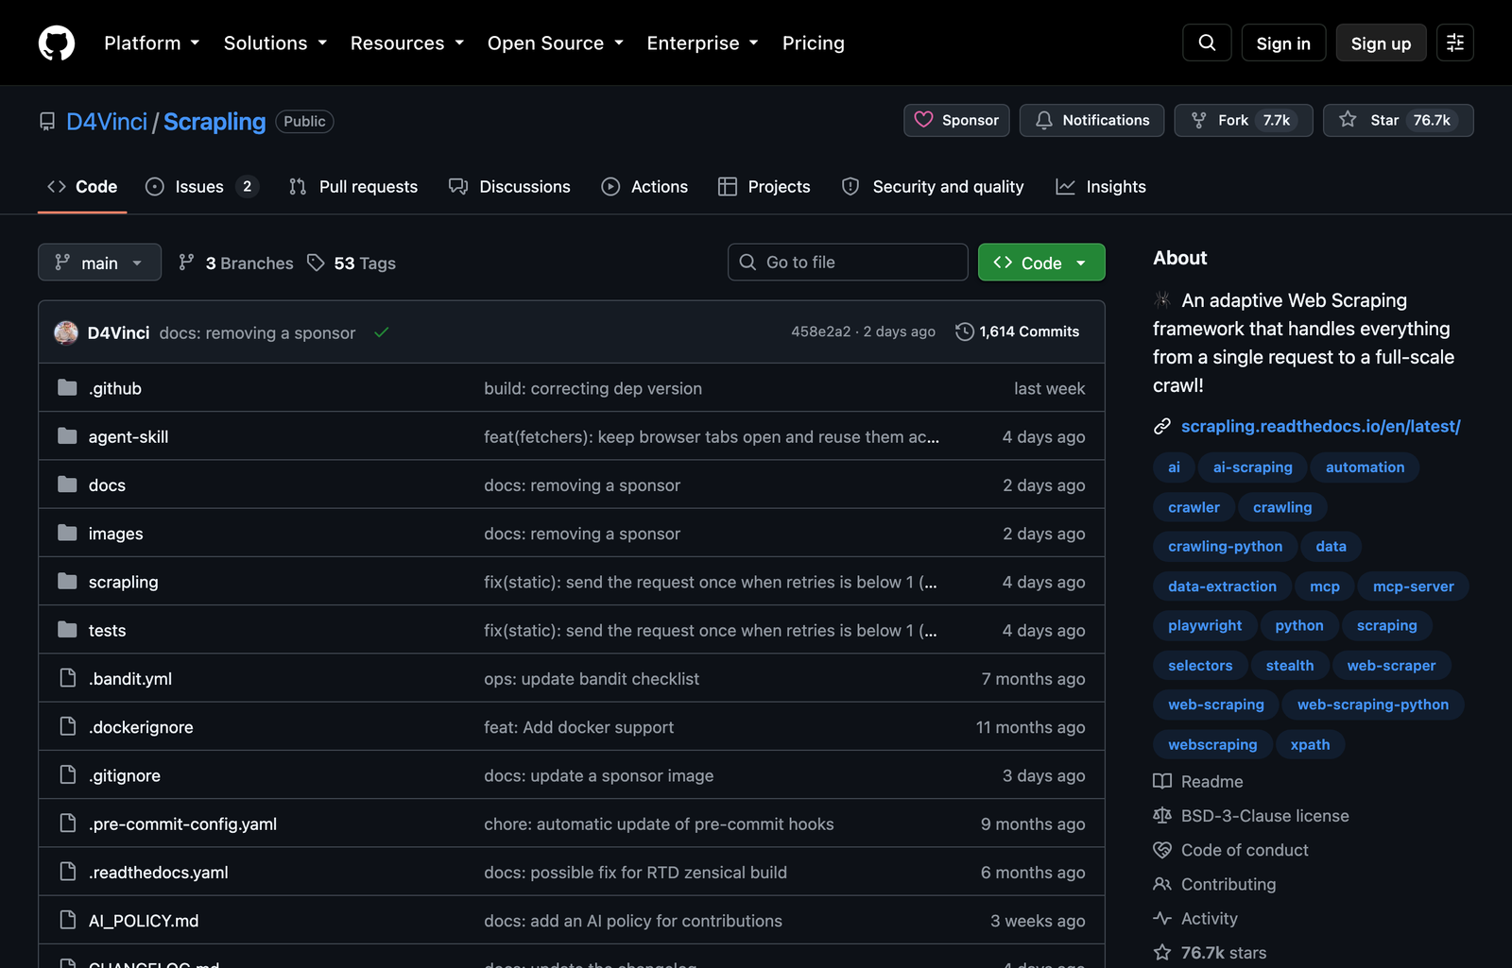Click the Pricing link
Screen dimensions: 1512x968
[814, 42]
